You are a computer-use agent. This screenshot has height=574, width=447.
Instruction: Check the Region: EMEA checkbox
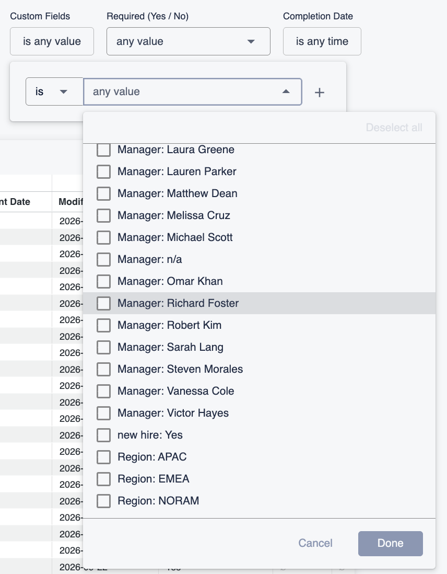103,479
